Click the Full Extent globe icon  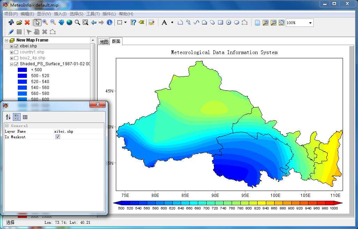(x=69, y=23)
